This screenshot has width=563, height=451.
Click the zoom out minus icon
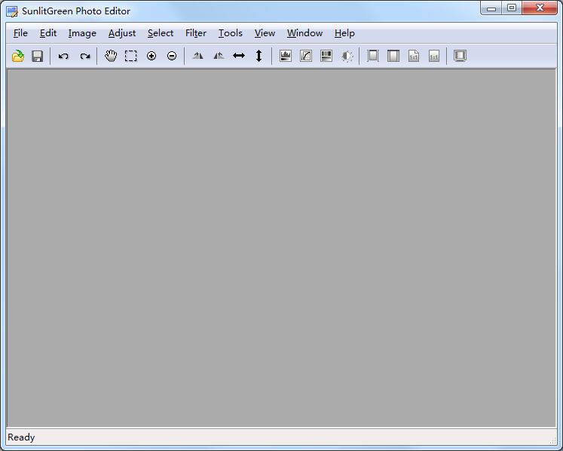click(172, 56)
